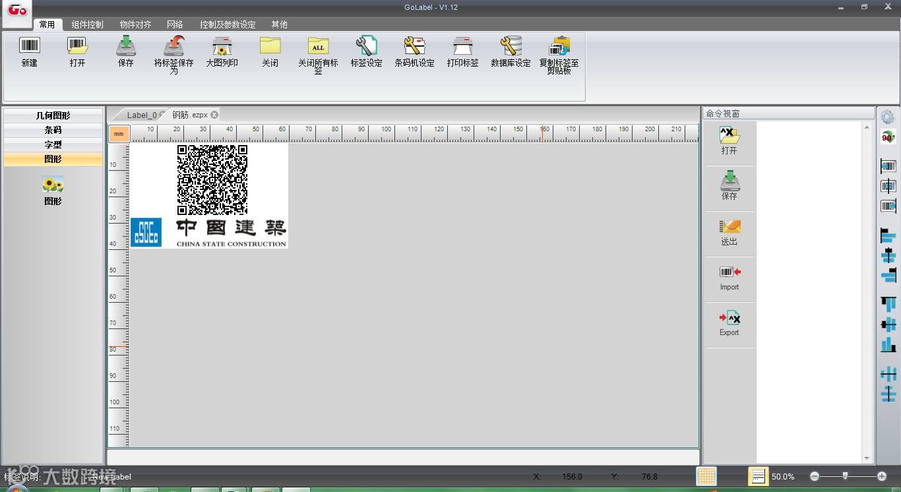
Task: Open the 组件控制 ribbon tab
Action: pyautogui.click(x=88, y=24)
